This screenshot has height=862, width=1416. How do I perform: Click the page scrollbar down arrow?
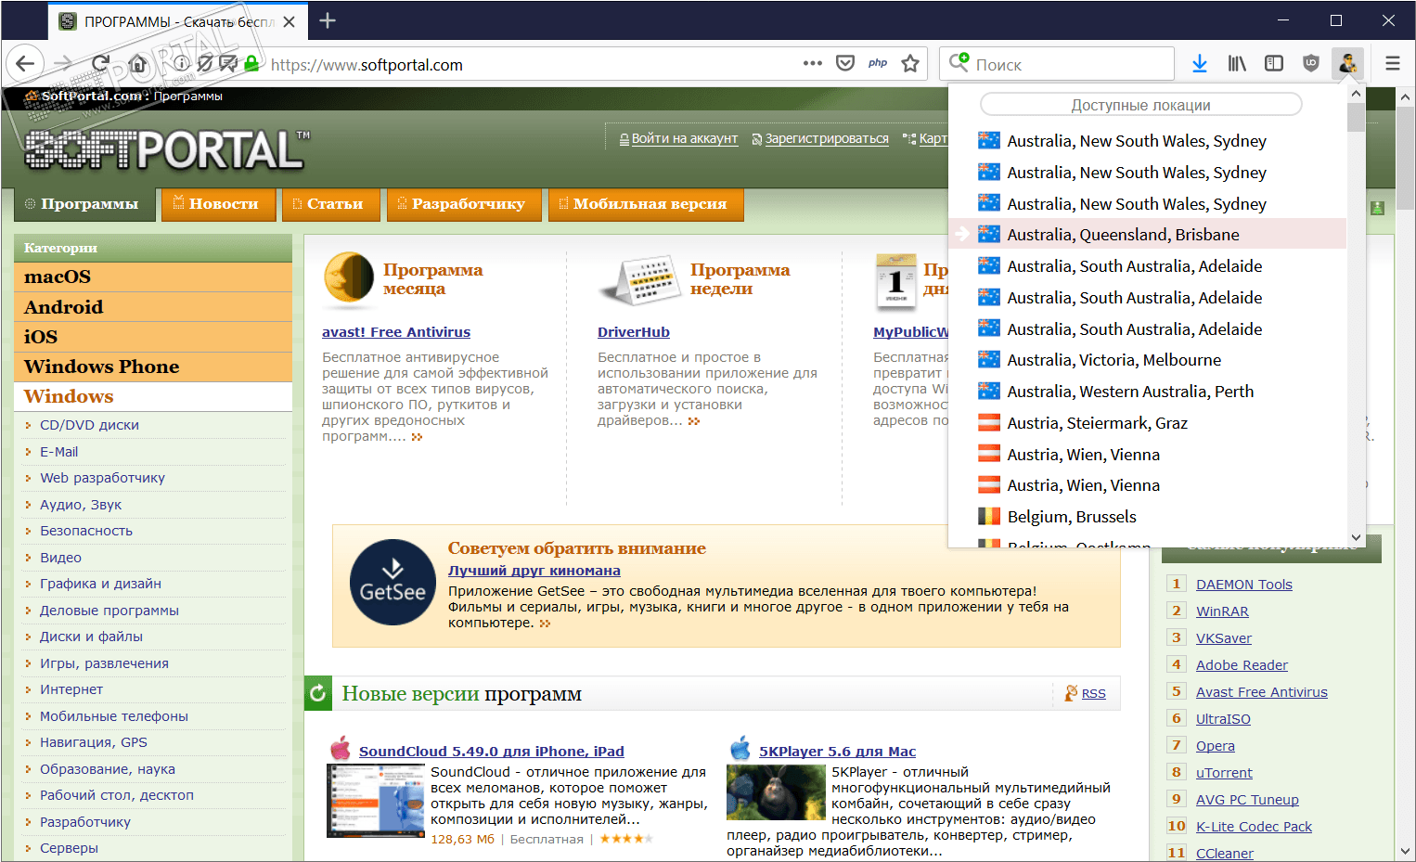pos(1405,851)
